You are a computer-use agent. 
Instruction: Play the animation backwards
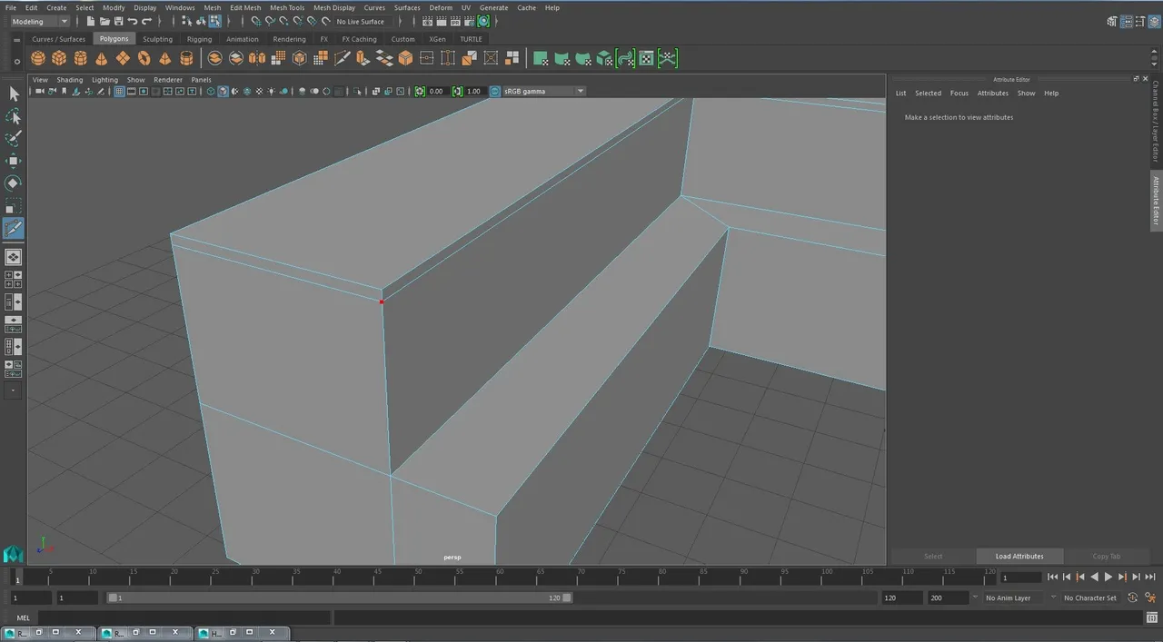point(1094,577)
